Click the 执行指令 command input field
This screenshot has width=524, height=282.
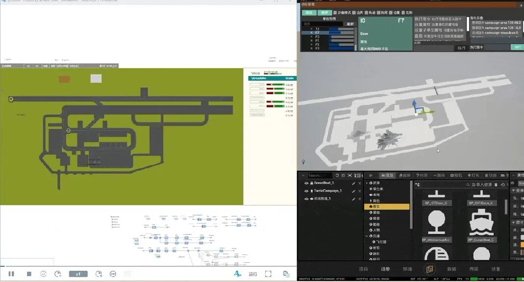pyautogui.click(x=497, y=48)
